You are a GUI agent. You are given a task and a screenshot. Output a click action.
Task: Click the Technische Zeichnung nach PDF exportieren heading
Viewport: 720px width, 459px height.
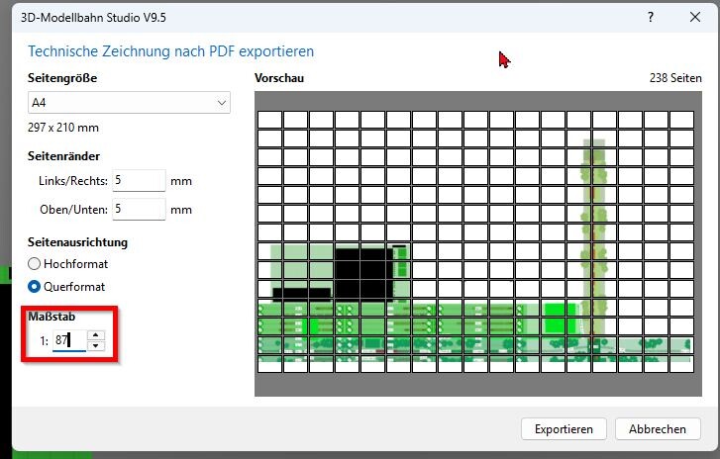pos(170,51)
